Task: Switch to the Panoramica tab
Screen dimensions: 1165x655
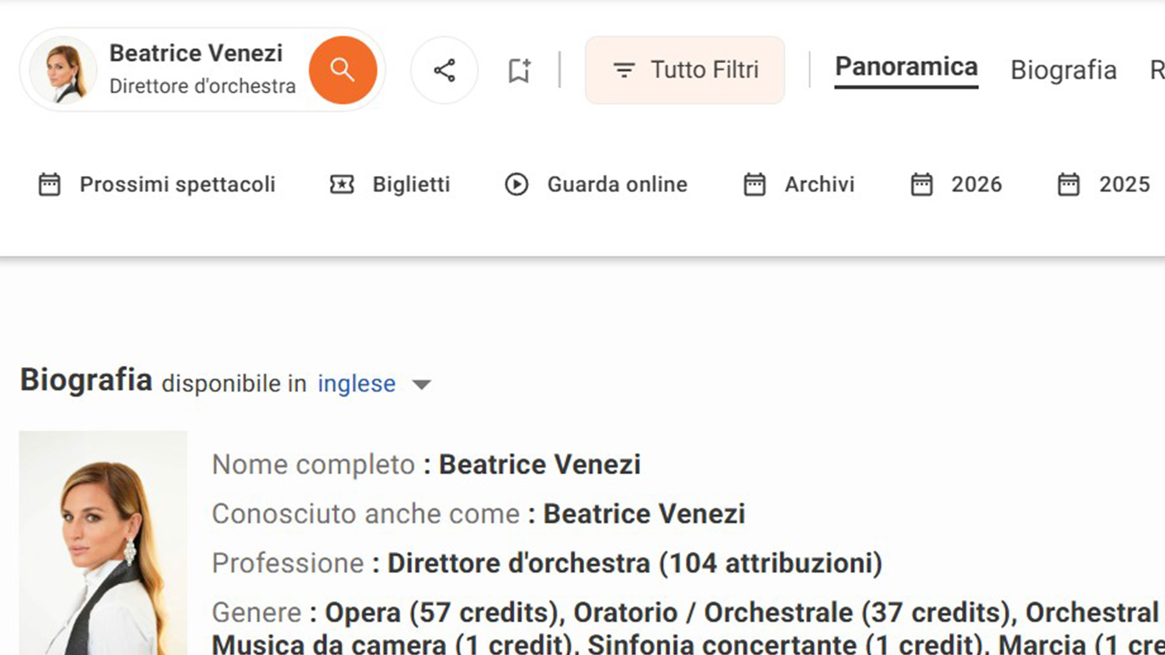Action: 905,67
